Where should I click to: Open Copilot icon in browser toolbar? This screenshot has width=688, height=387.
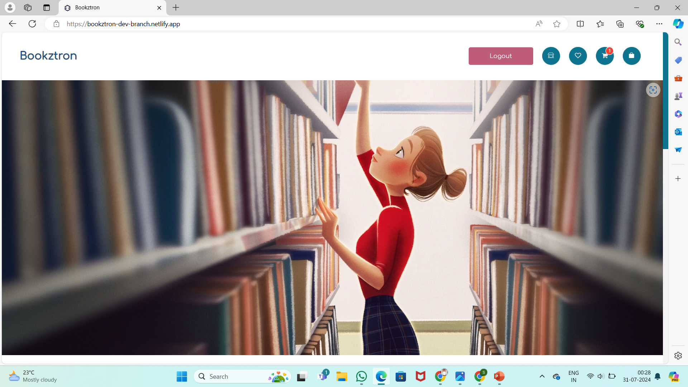tap(678, 24)
